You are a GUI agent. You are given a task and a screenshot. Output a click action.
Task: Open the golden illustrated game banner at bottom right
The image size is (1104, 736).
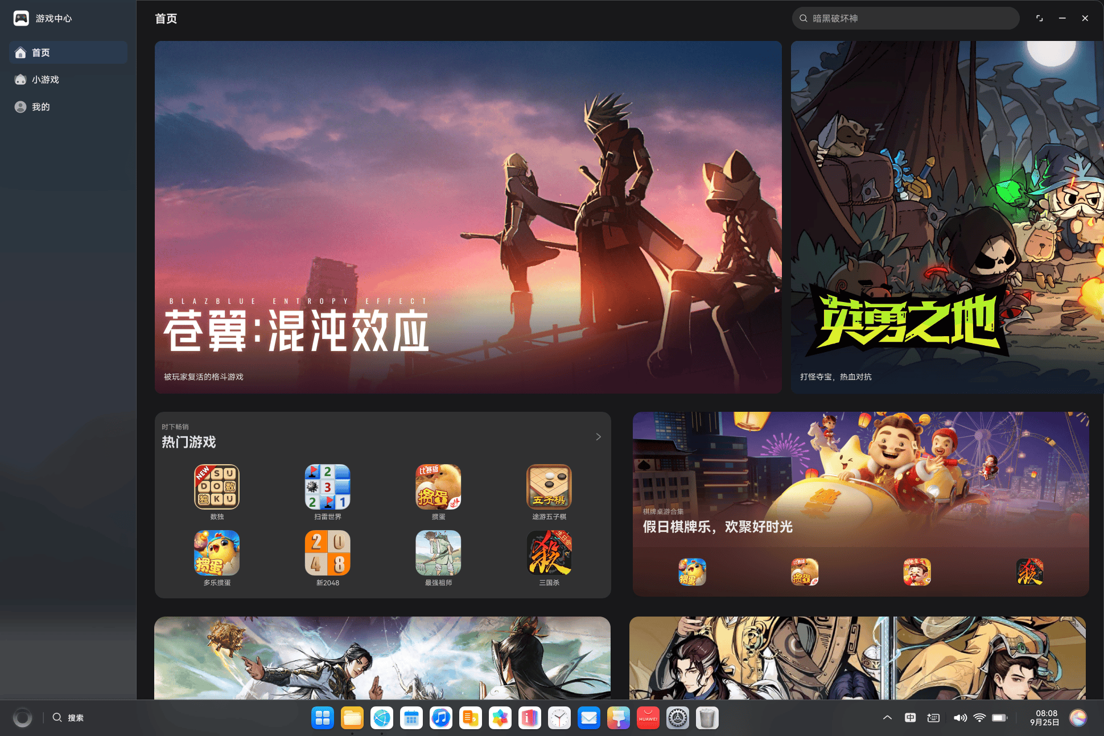pyautogui.click(x=858, y=658)
